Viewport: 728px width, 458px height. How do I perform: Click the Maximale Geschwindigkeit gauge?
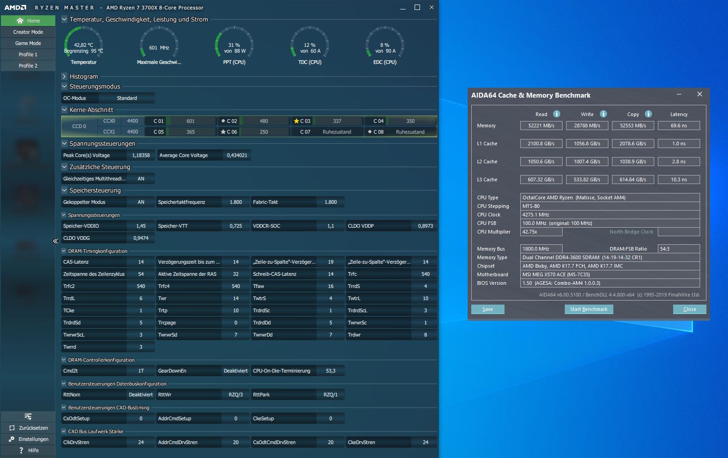point(159,45)
